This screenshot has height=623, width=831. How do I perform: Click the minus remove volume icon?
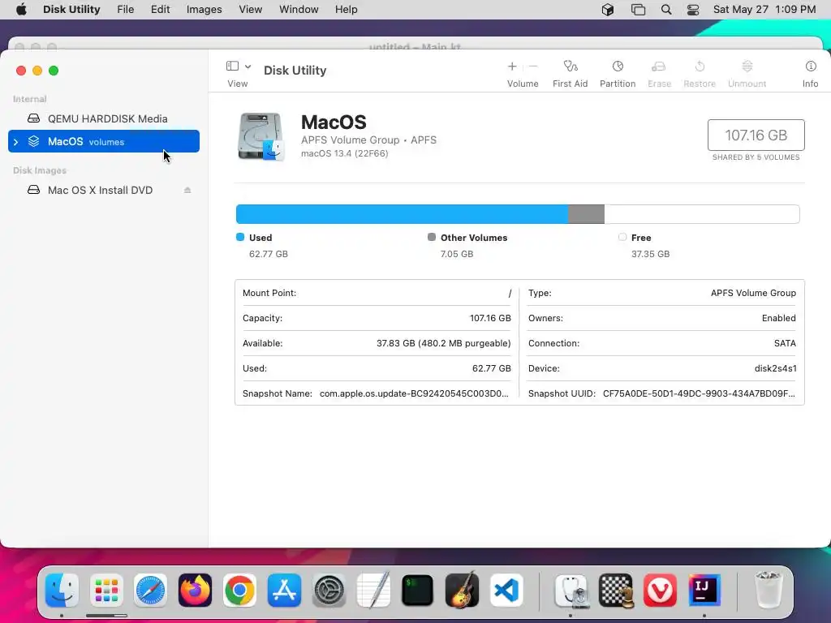[x=533, y=67]
